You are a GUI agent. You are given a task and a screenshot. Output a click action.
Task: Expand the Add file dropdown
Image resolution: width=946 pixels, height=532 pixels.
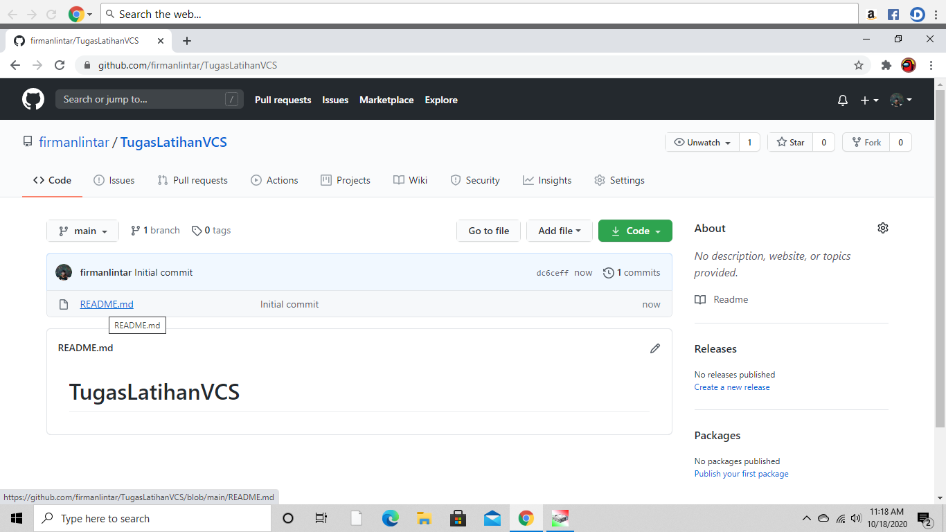tap(560, 231)
